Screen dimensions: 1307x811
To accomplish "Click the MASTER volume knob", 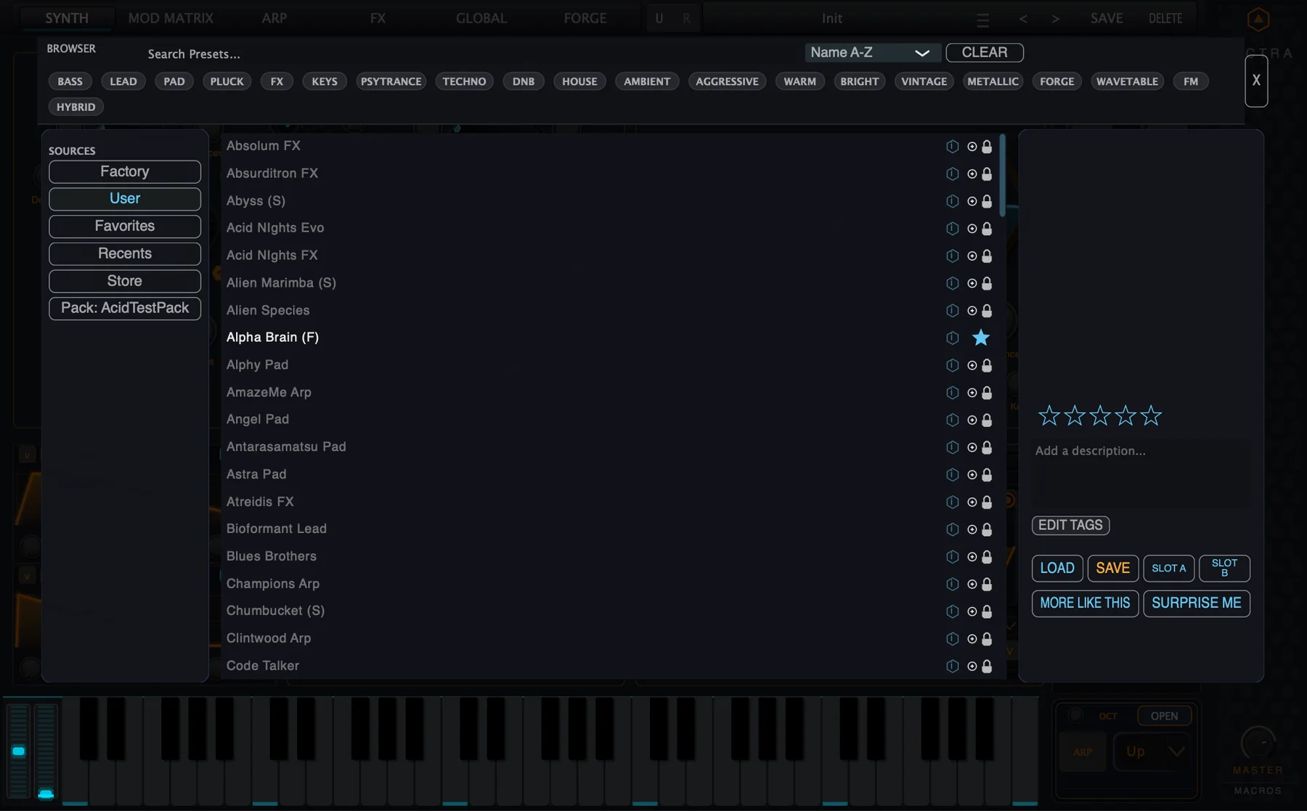I will pos(1258,743).
